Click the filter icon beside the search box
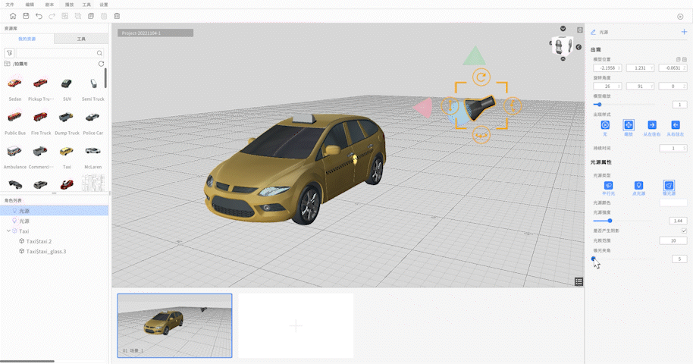Image resolution: width=693 pixels, height=364 pixels. (x=9, y=53)
